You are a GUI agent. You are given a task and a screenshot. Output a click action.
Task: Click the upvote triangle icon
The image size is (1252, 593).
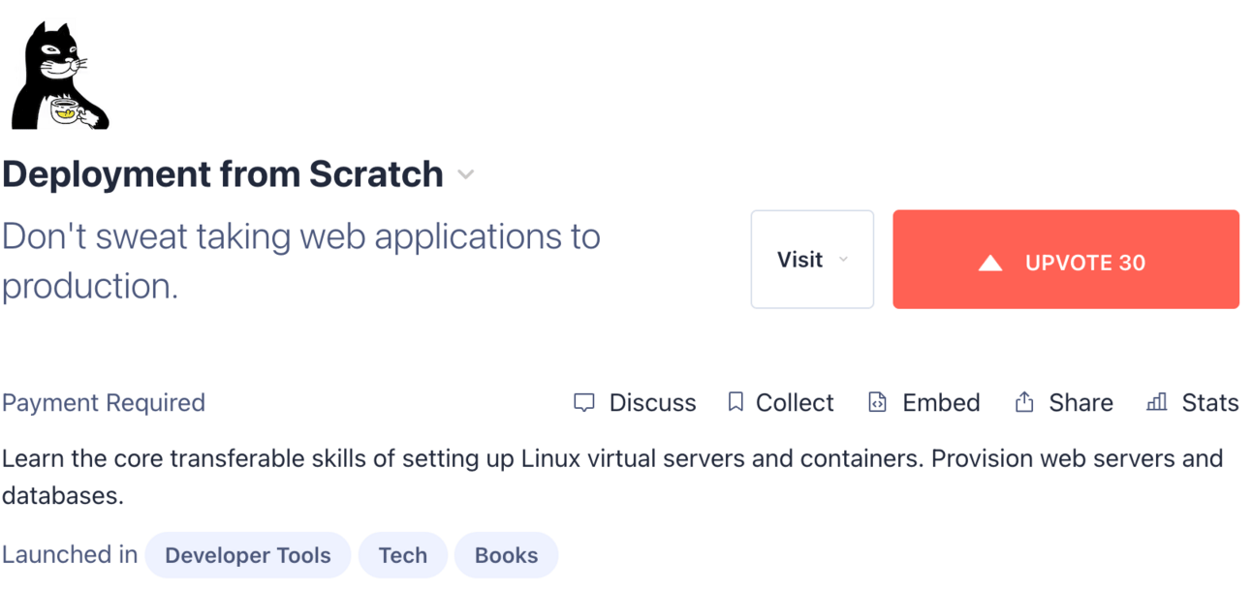pyautogui.click(x=990, y=263)
